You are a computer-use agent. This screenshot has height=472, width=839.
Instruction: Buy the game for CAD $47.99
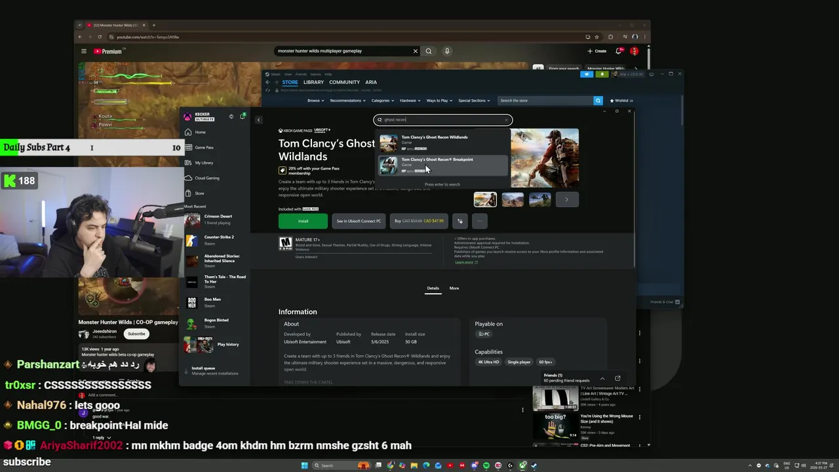[x=419, y=221]
